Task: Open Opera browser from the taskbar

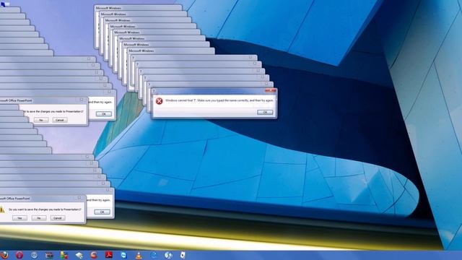Action: tap(19, 255)
